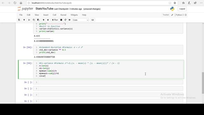Open the Kernel menu
Screen dimensions: 204x115
click(x=63, y=15)
